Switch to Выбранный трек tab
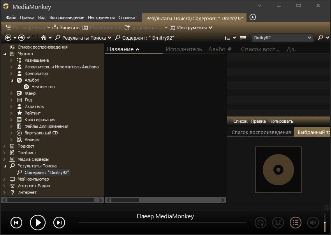Image resolution: width=331 pixels, height=235 pixels. coord(312,132)
